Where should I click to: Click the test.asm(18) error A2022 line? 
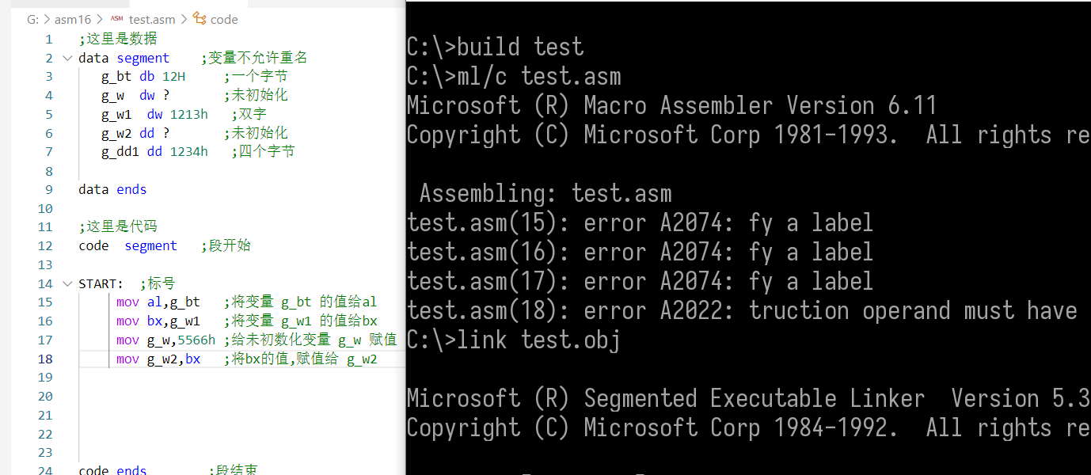pos(741,311)
